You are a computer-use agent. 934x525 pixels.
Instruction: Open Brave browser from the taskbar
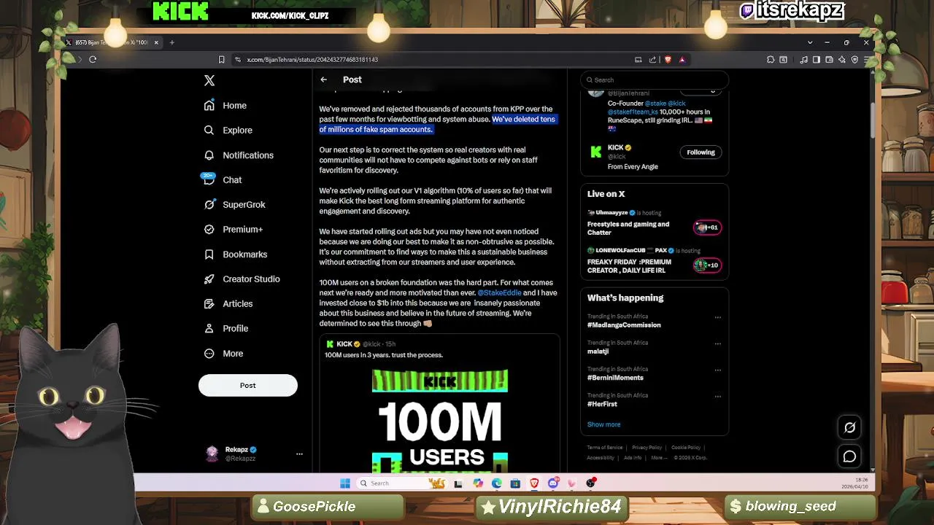click(x=534, y=483)
